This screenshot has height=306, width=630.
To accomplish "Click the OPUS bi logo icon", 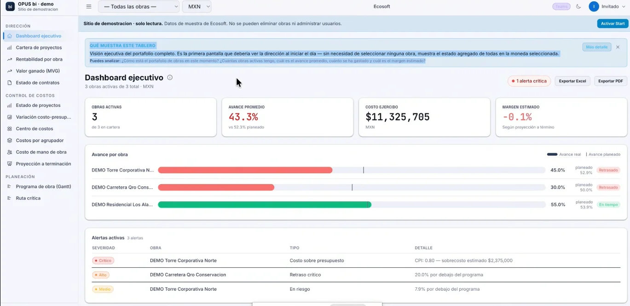I will 10,6.
